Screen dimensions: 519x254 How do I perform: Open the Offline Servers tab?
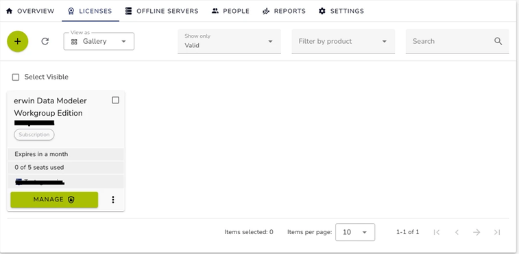click(x=162, y=11)
